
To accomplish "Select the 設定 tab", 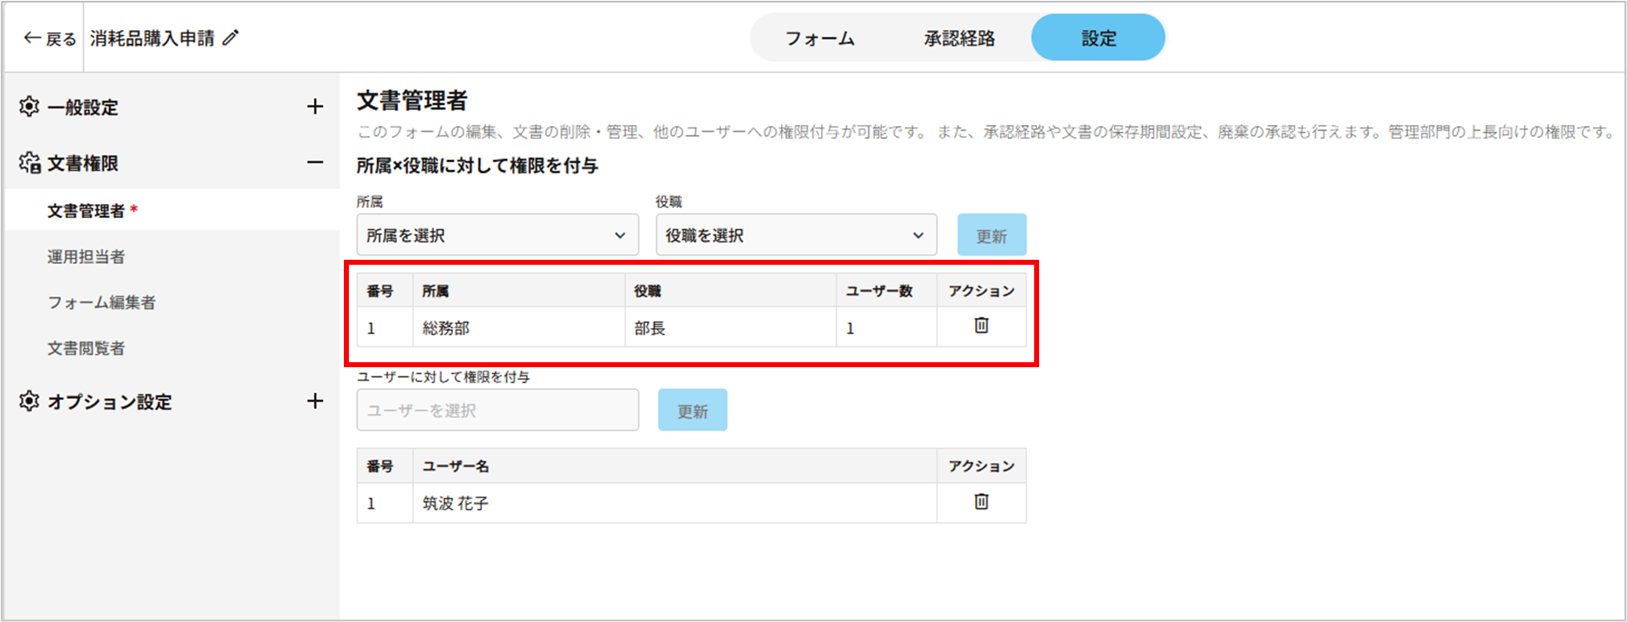I will [x=1097, y=38].
